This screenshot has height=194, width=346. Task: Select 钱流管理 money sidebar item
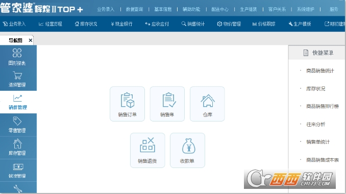click(x=17, y=170)
